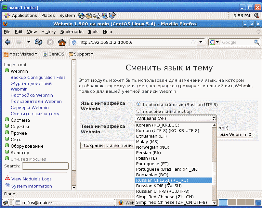Switch to the mifus@main:~ terminal window
The width and height of the screenshot is (262, 208).
64,203
